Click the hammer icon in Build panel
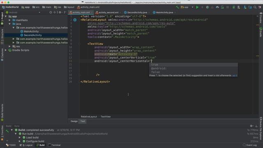This screenshot has height=148, width=263. [7, 131]
